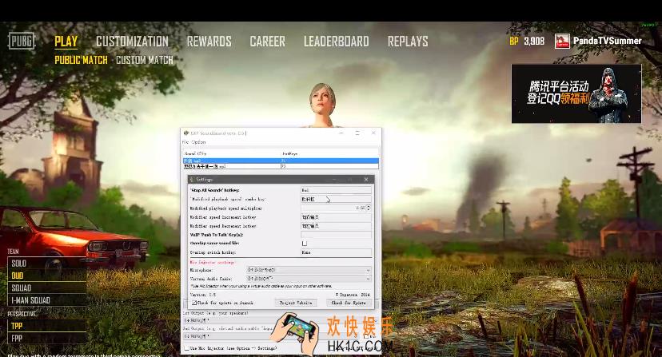Choose 1-MAN SQUAD team mode
This screenshot has width=662, height=357.
click(x=46, y=300)
